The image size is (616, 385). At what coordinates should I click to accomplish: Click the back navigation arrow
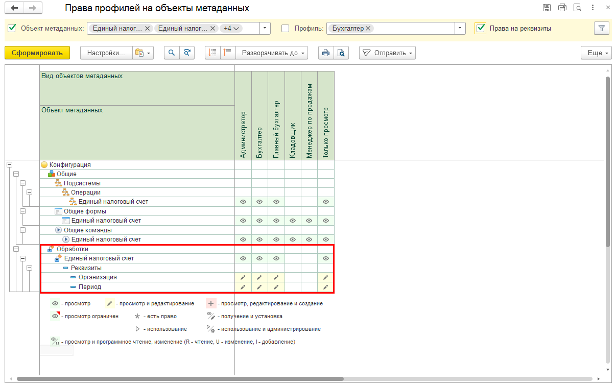point(15,8)
